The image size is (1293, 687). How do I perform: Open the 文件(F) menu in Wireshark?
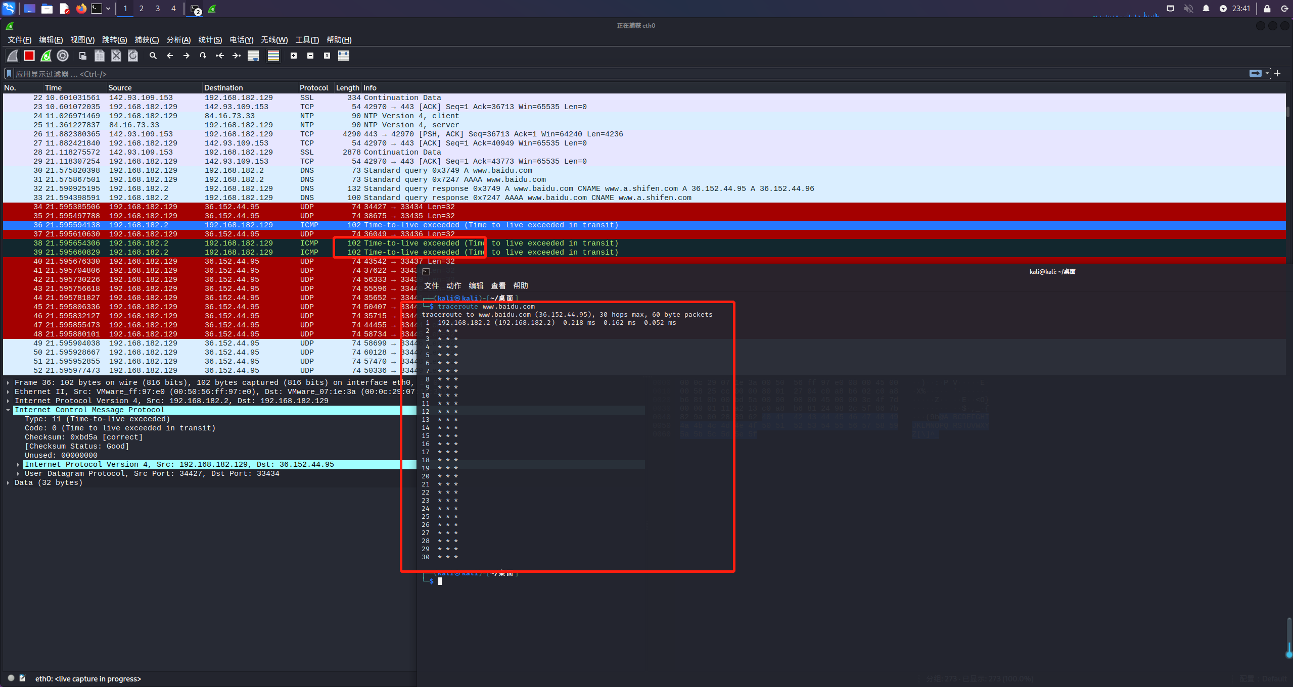20,40
